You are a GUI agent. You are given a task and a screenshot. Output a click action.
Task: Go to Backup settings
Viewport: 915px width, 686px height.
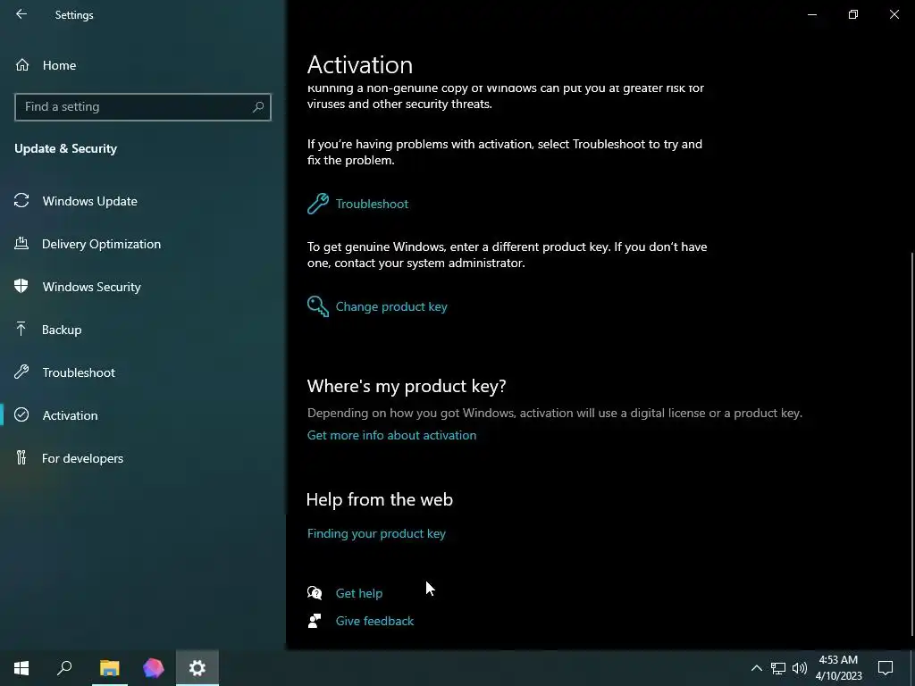click(62, 330)
